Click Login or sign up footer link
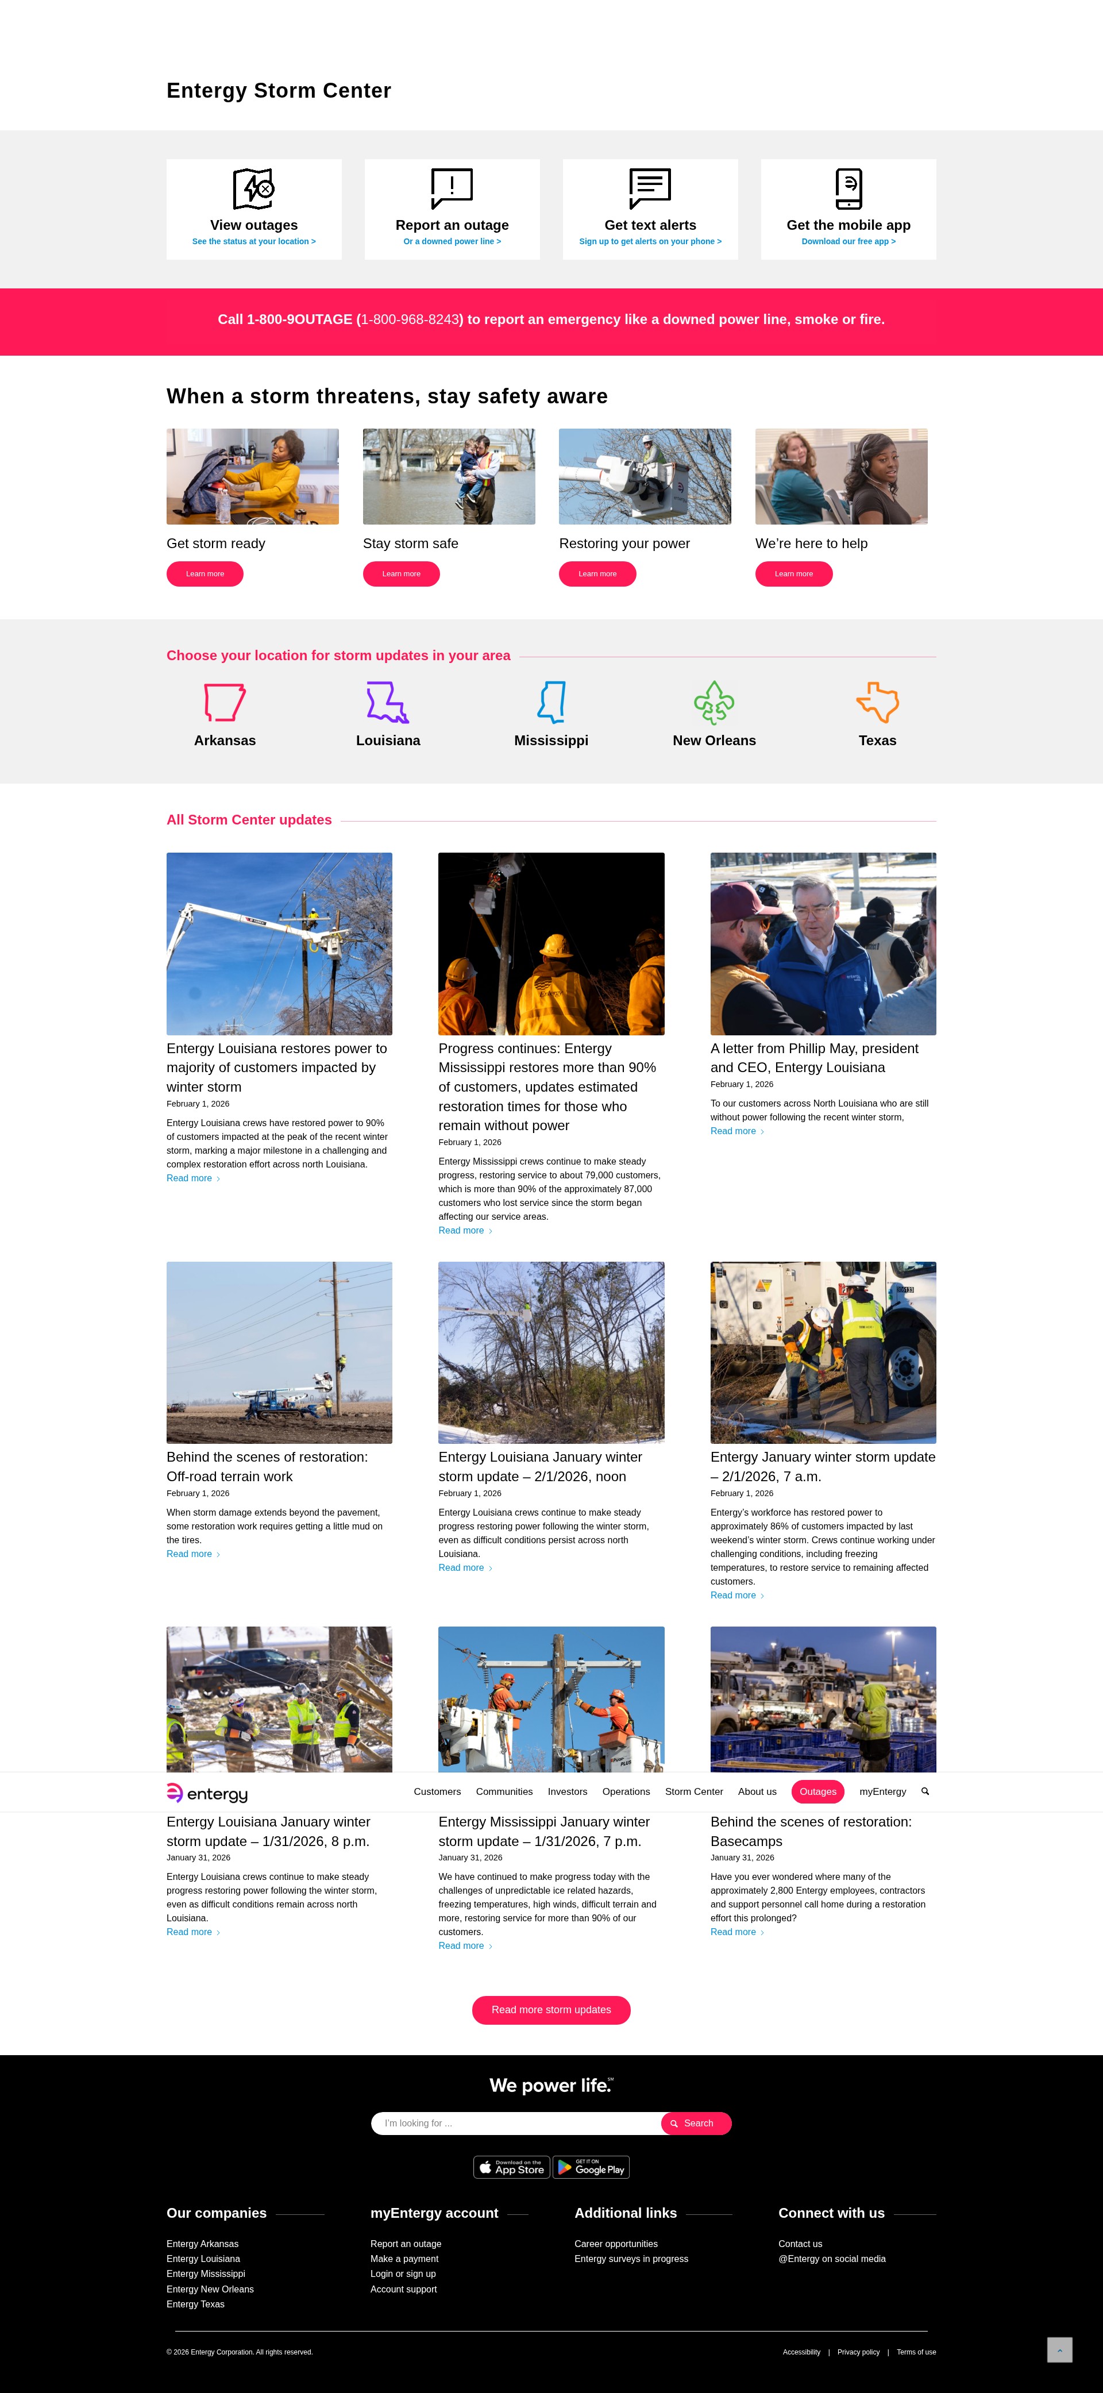Viewport: 1103px width, 2393px height. point(403,2273)
